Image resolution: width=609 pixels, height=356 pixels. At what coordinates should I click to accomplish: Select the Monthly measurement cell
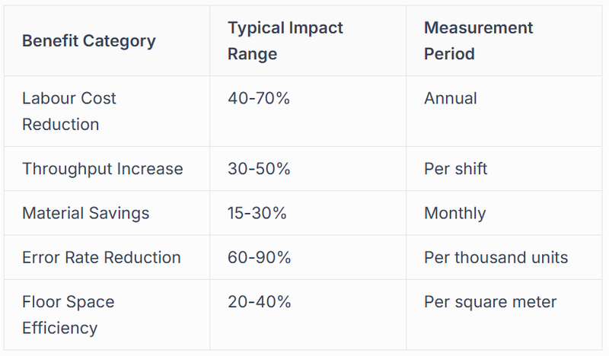454,213
